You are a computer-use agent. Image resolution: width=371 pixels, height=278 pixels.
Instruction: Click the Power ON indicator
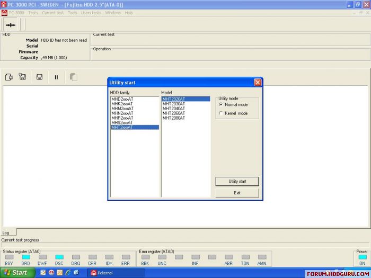(x=363, y=257)
